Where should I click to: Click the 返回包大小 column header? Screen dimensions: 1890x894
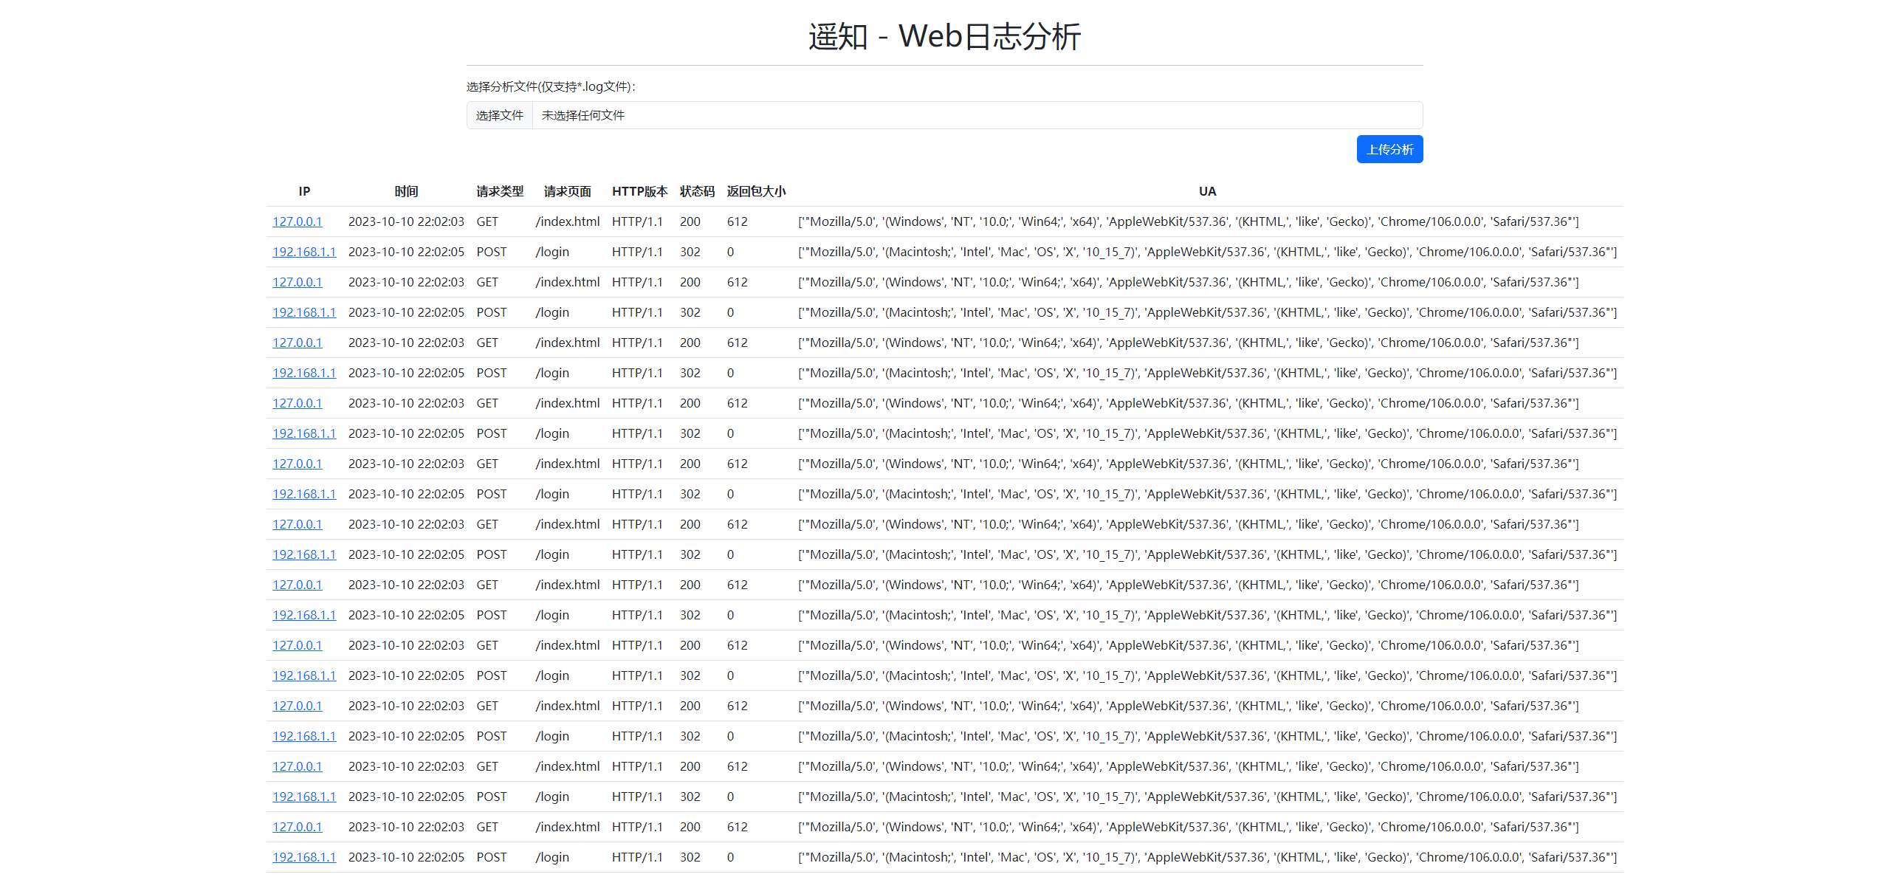(x=756, y=191)
